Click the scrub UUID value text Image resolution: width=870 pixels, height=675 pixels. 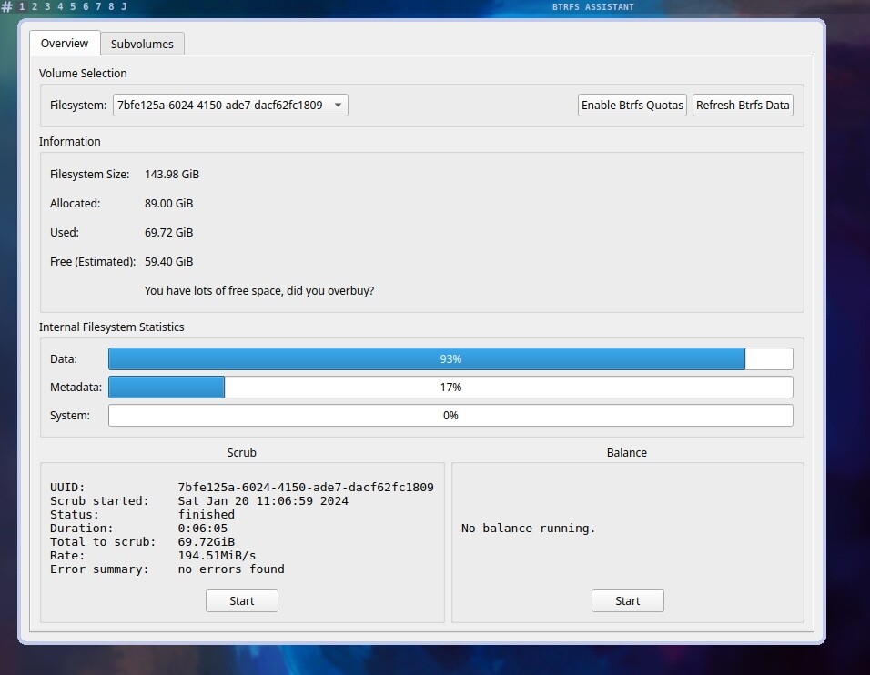point(306,487)
